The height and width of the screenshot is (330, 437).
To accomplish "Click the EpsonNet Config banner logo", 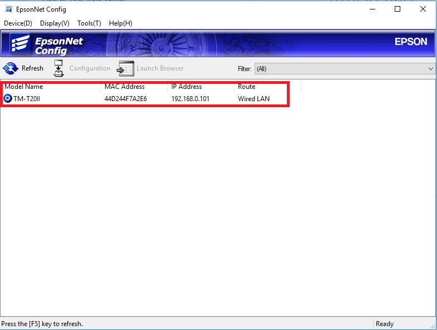I will 20,43.
